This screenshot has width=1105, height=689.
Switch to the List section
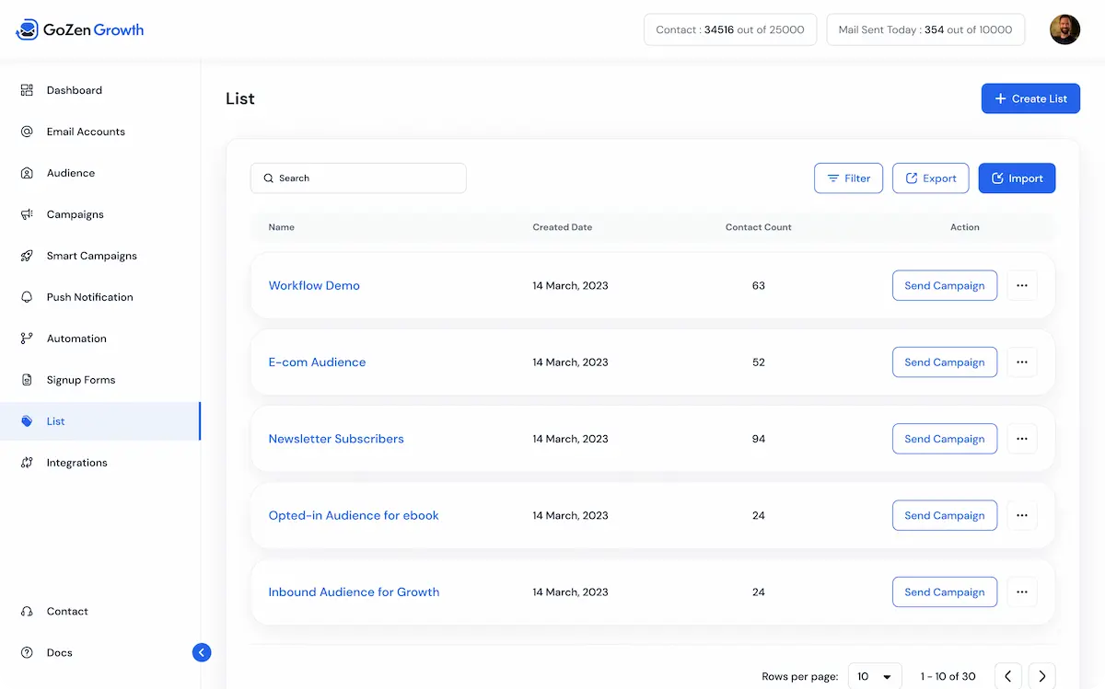pos(55,420)
